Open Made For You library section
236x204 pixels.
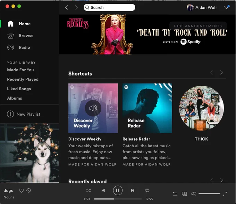point(20,70)
